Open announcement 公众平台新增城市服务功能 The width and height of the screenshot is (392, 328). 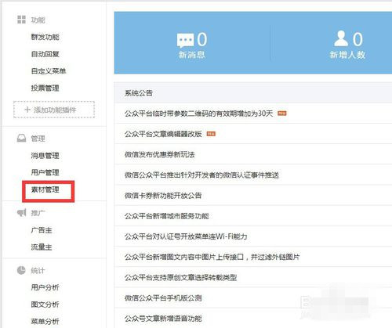click(x=166, y=216)
